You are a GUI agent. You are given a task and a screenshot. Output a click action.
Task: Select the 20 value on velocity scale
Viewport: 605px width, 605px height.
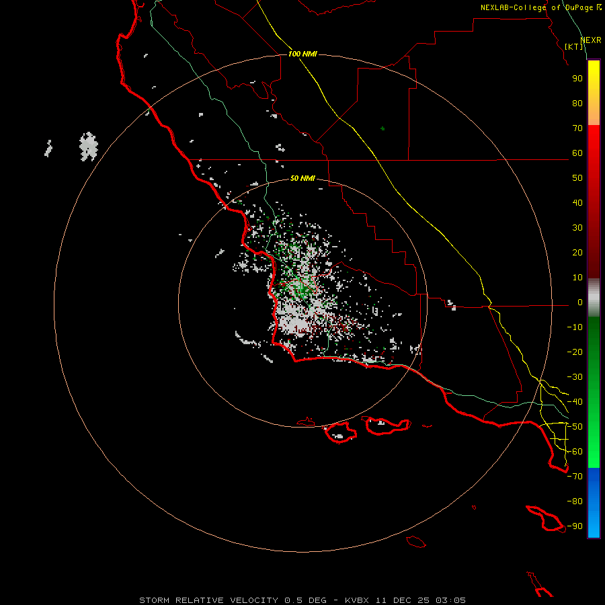point(577,253)
